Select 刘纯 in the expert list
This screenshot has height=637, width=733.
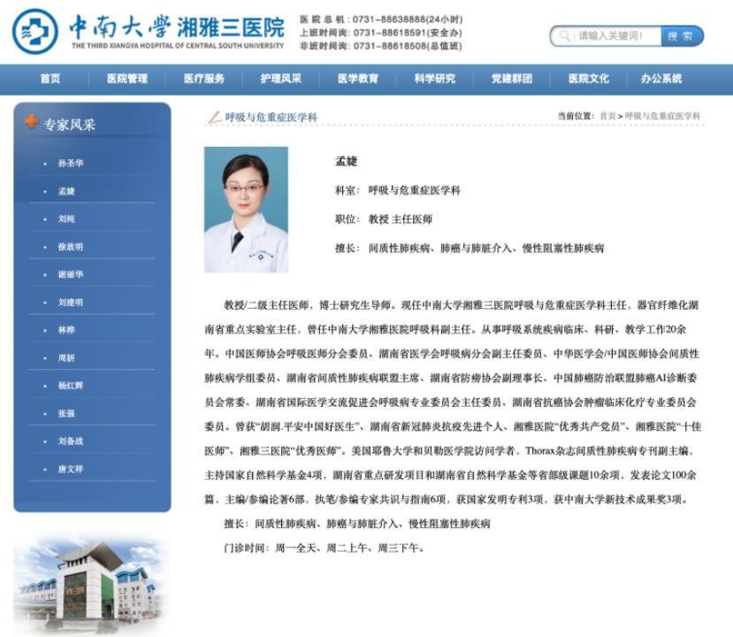[x=66, y=219]
